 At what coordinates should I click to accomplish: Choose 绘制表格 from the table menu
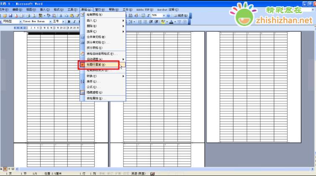(103, 15)
